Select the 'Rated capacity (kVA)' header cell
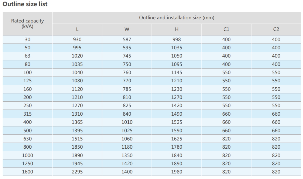This screenshot has height=179, width=303. [x=27, y=24]
